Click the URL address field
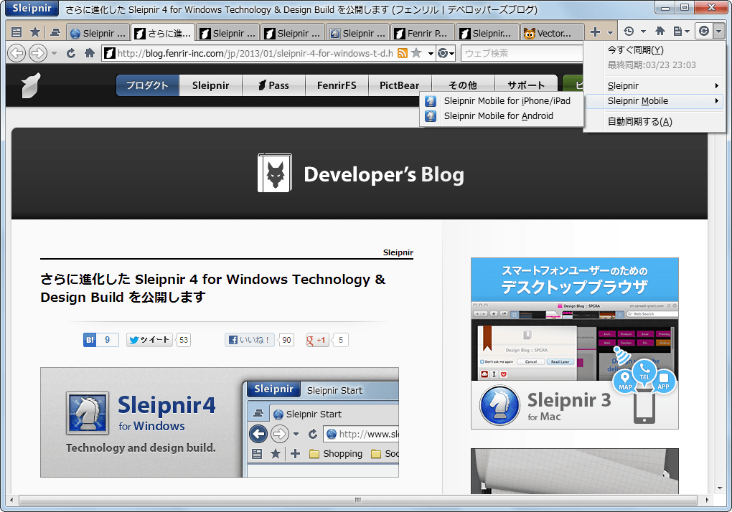Viewport: 732px width, 512px height. click(255, 53)
